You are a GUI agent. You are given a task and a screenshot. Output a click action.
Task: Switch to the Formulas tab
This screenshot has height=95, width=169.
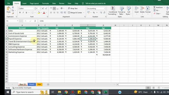(x=45, y=3)
